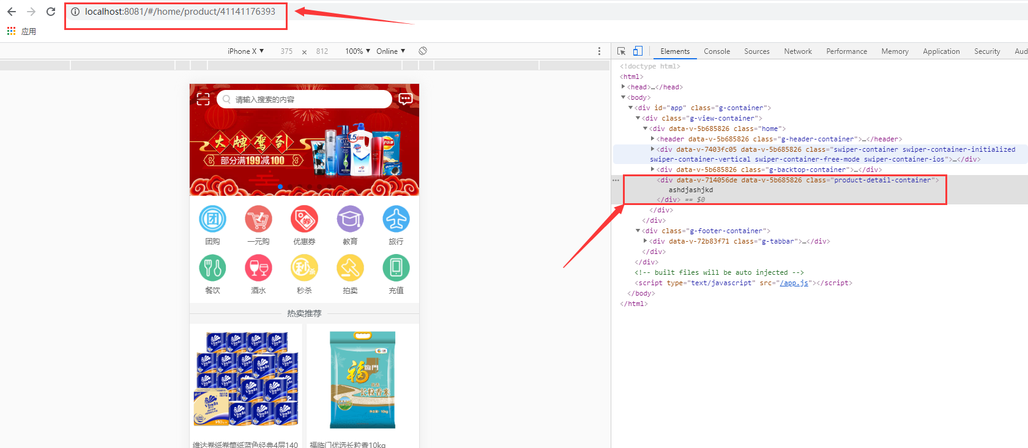Switch to the Elements tab

[x=675, y=51]
